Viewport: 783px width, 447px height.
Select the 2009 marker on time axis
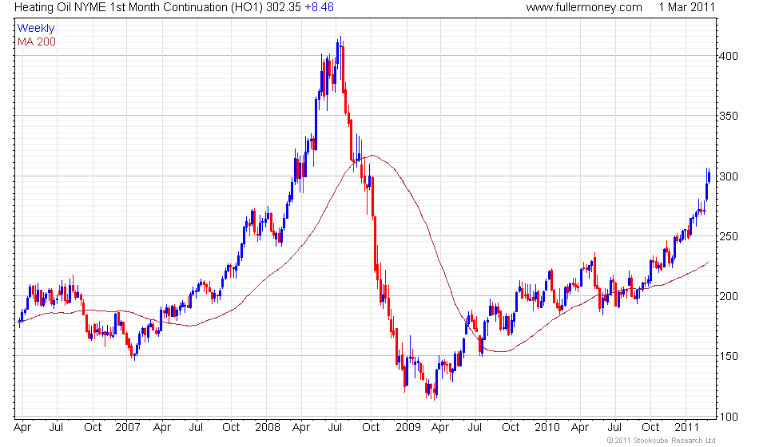click(x=408, y=427)
